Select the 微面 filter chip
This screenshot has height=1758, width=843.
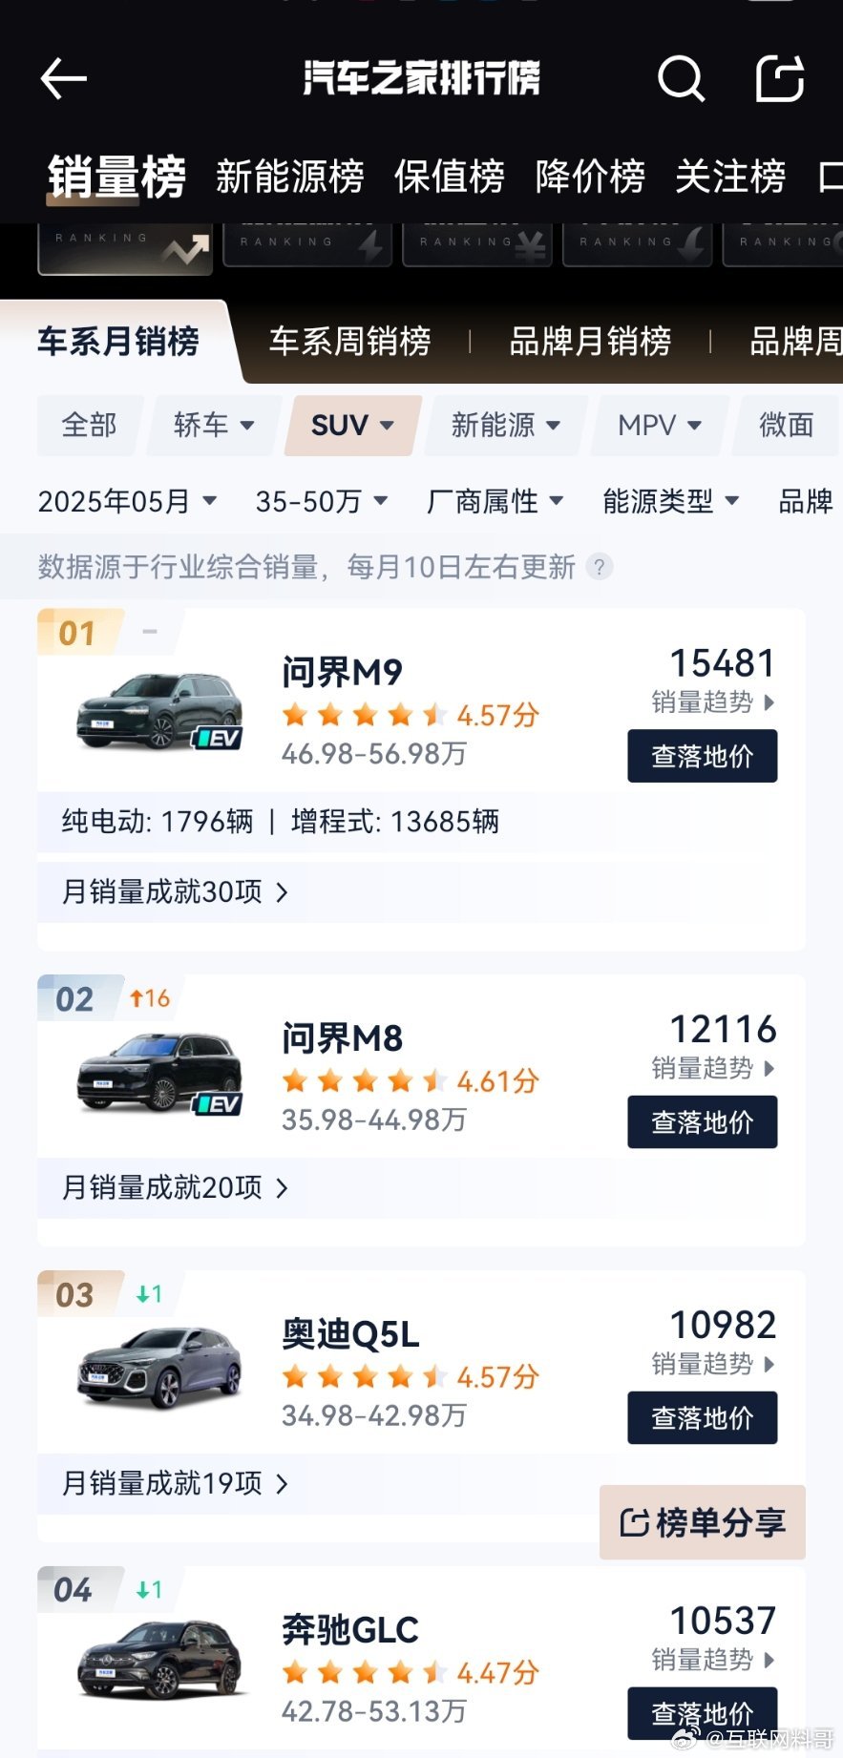tap(787, 425)
